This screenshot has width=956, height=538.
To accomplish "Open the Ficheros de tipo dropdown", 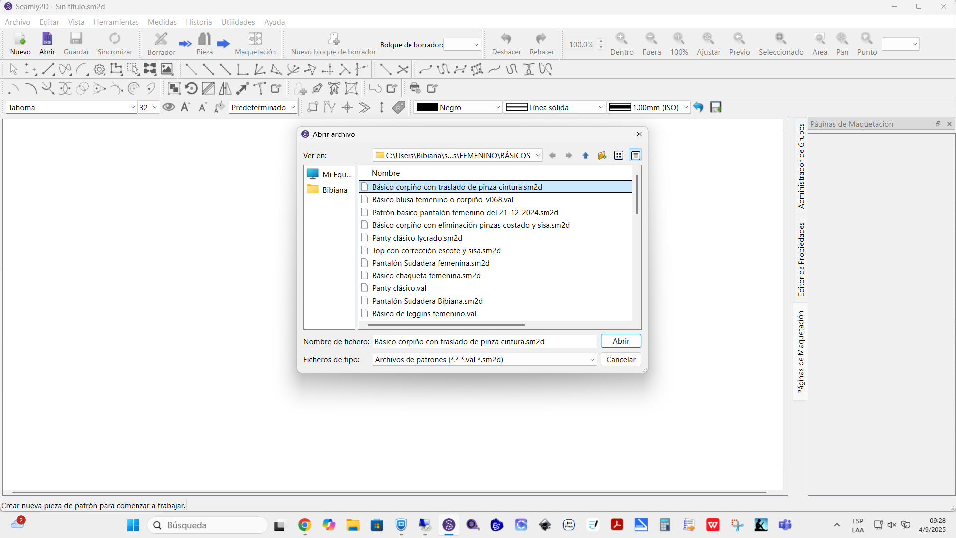I will (x=592, y=360).
